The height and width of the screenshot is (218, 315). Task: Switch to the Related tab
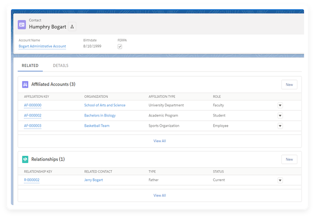click(30, 65)
